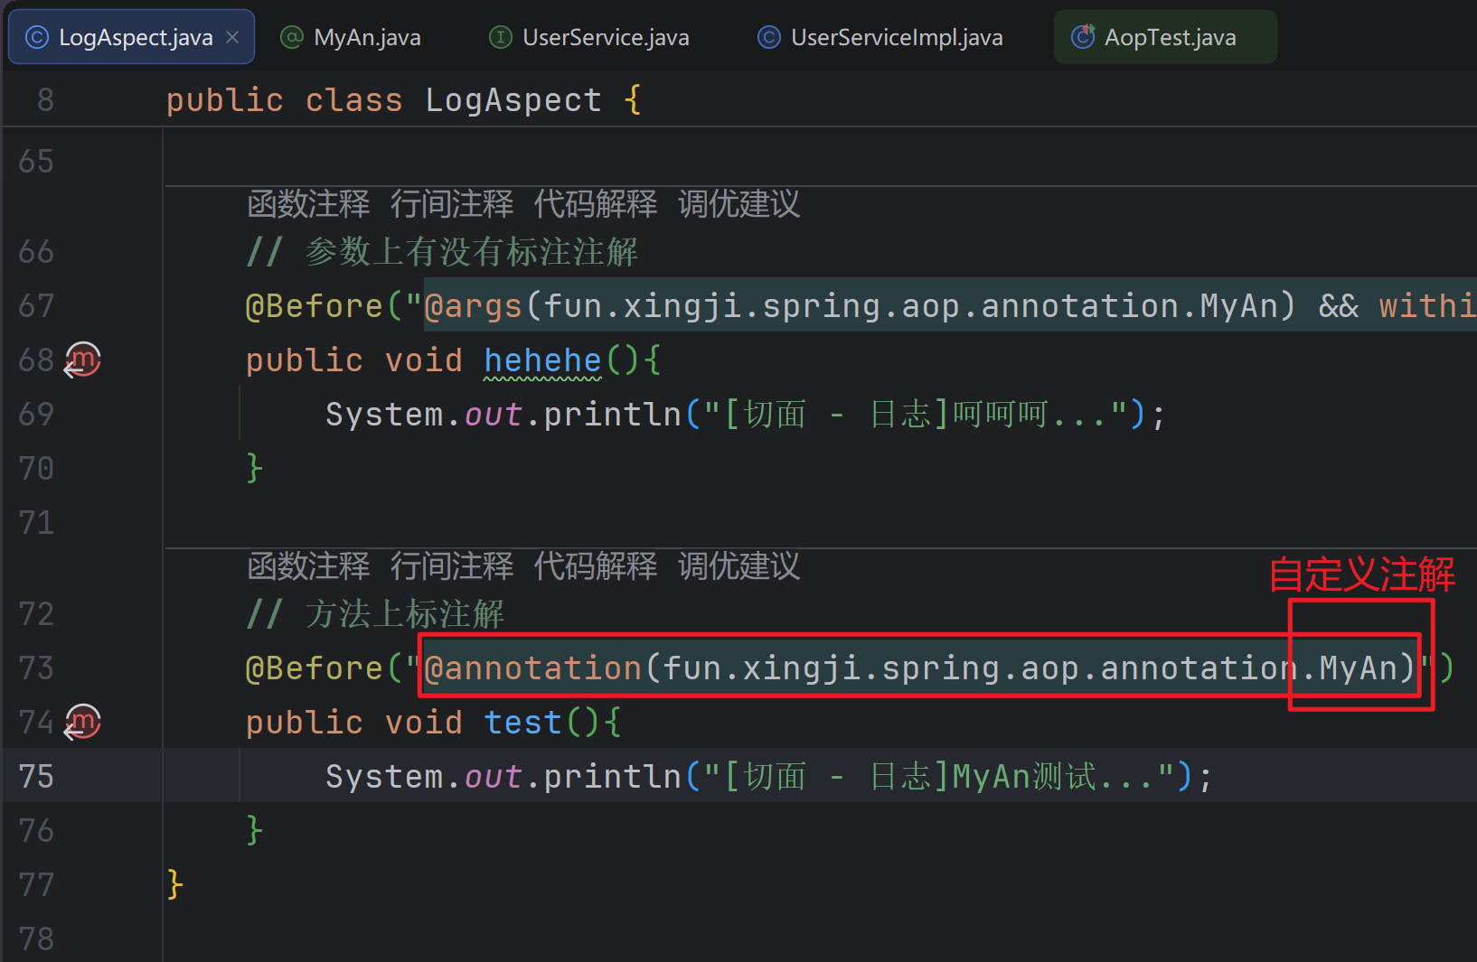
Task: Open the UserService.java tab
Action: pos(605,38)
